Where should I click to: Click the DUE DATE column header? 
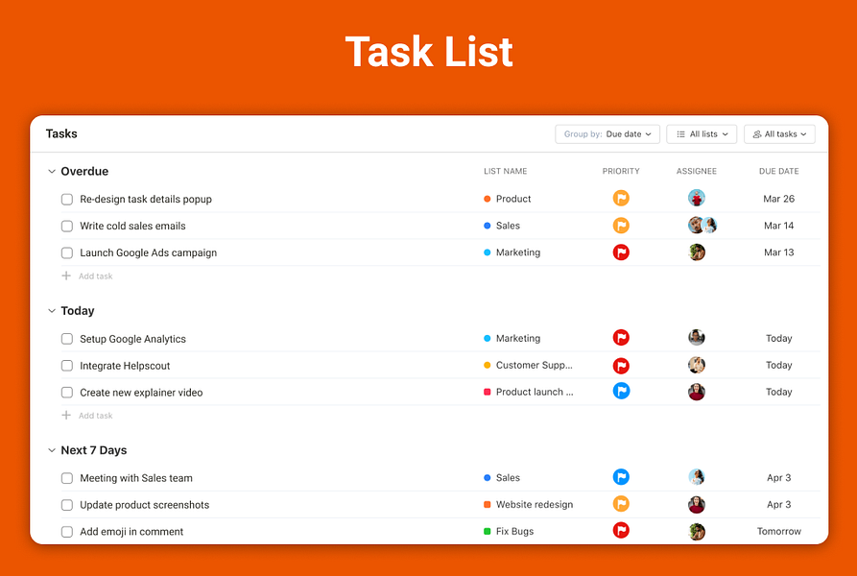tap(779, 171)
